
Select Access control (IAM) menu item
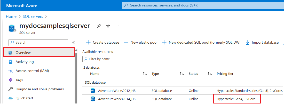point(32,71)
